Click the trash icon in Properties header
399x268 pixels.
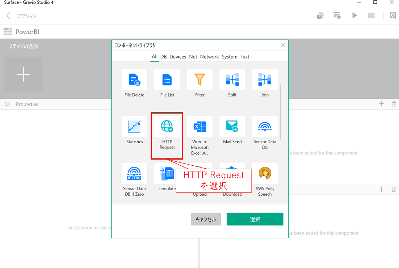coord(394,104)
